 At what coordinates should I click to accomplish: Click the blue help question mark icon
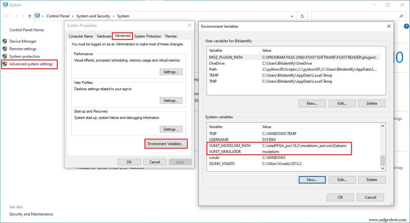click(x=407, y=26)
